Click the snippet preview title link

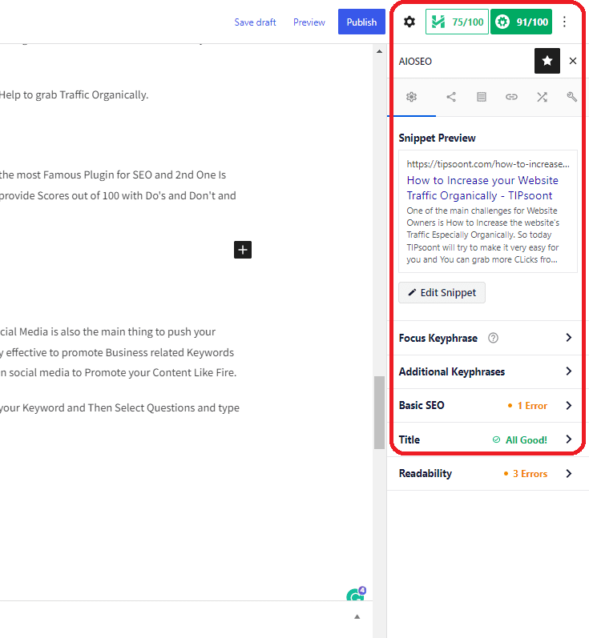click(x=482, y=188)
